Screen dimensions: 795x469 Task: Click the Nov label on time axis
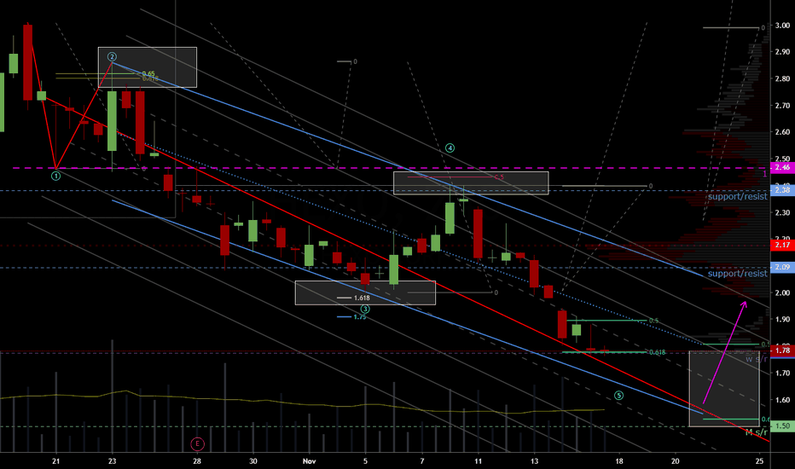(x=310, y=460)
